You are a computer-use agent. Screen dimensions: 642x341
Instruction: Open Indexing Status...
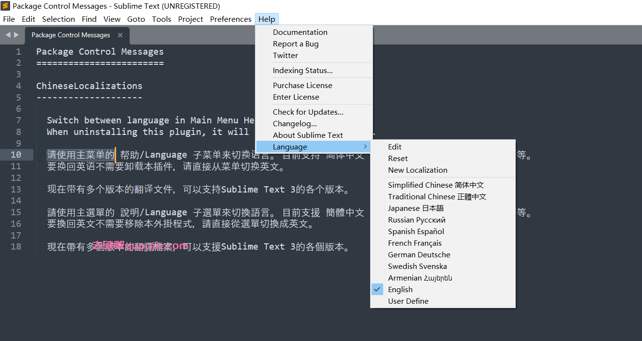click(x=314, y=70)
